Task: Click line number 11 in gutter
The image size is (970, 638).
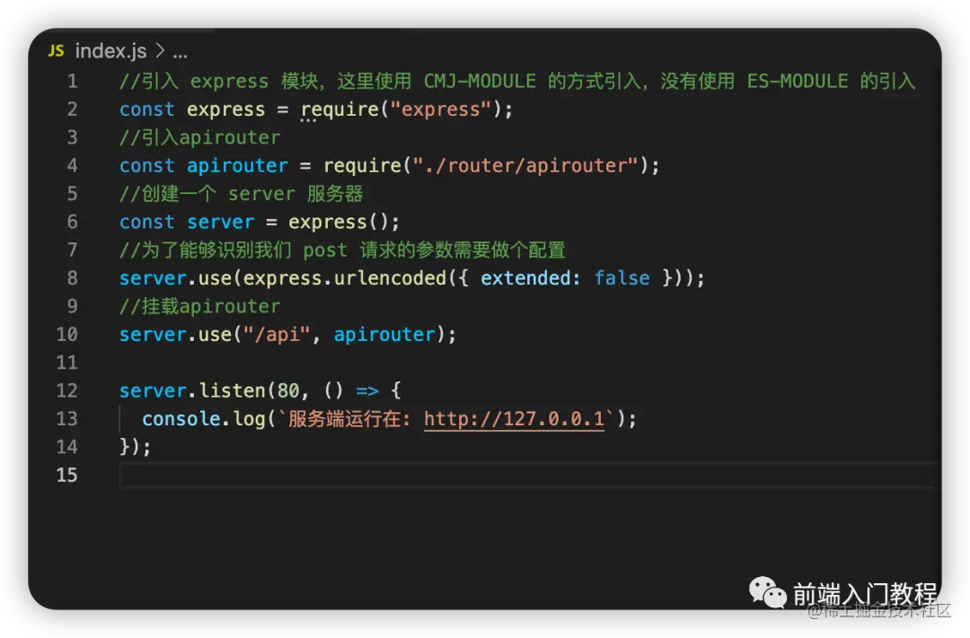Action: (66, 363)
